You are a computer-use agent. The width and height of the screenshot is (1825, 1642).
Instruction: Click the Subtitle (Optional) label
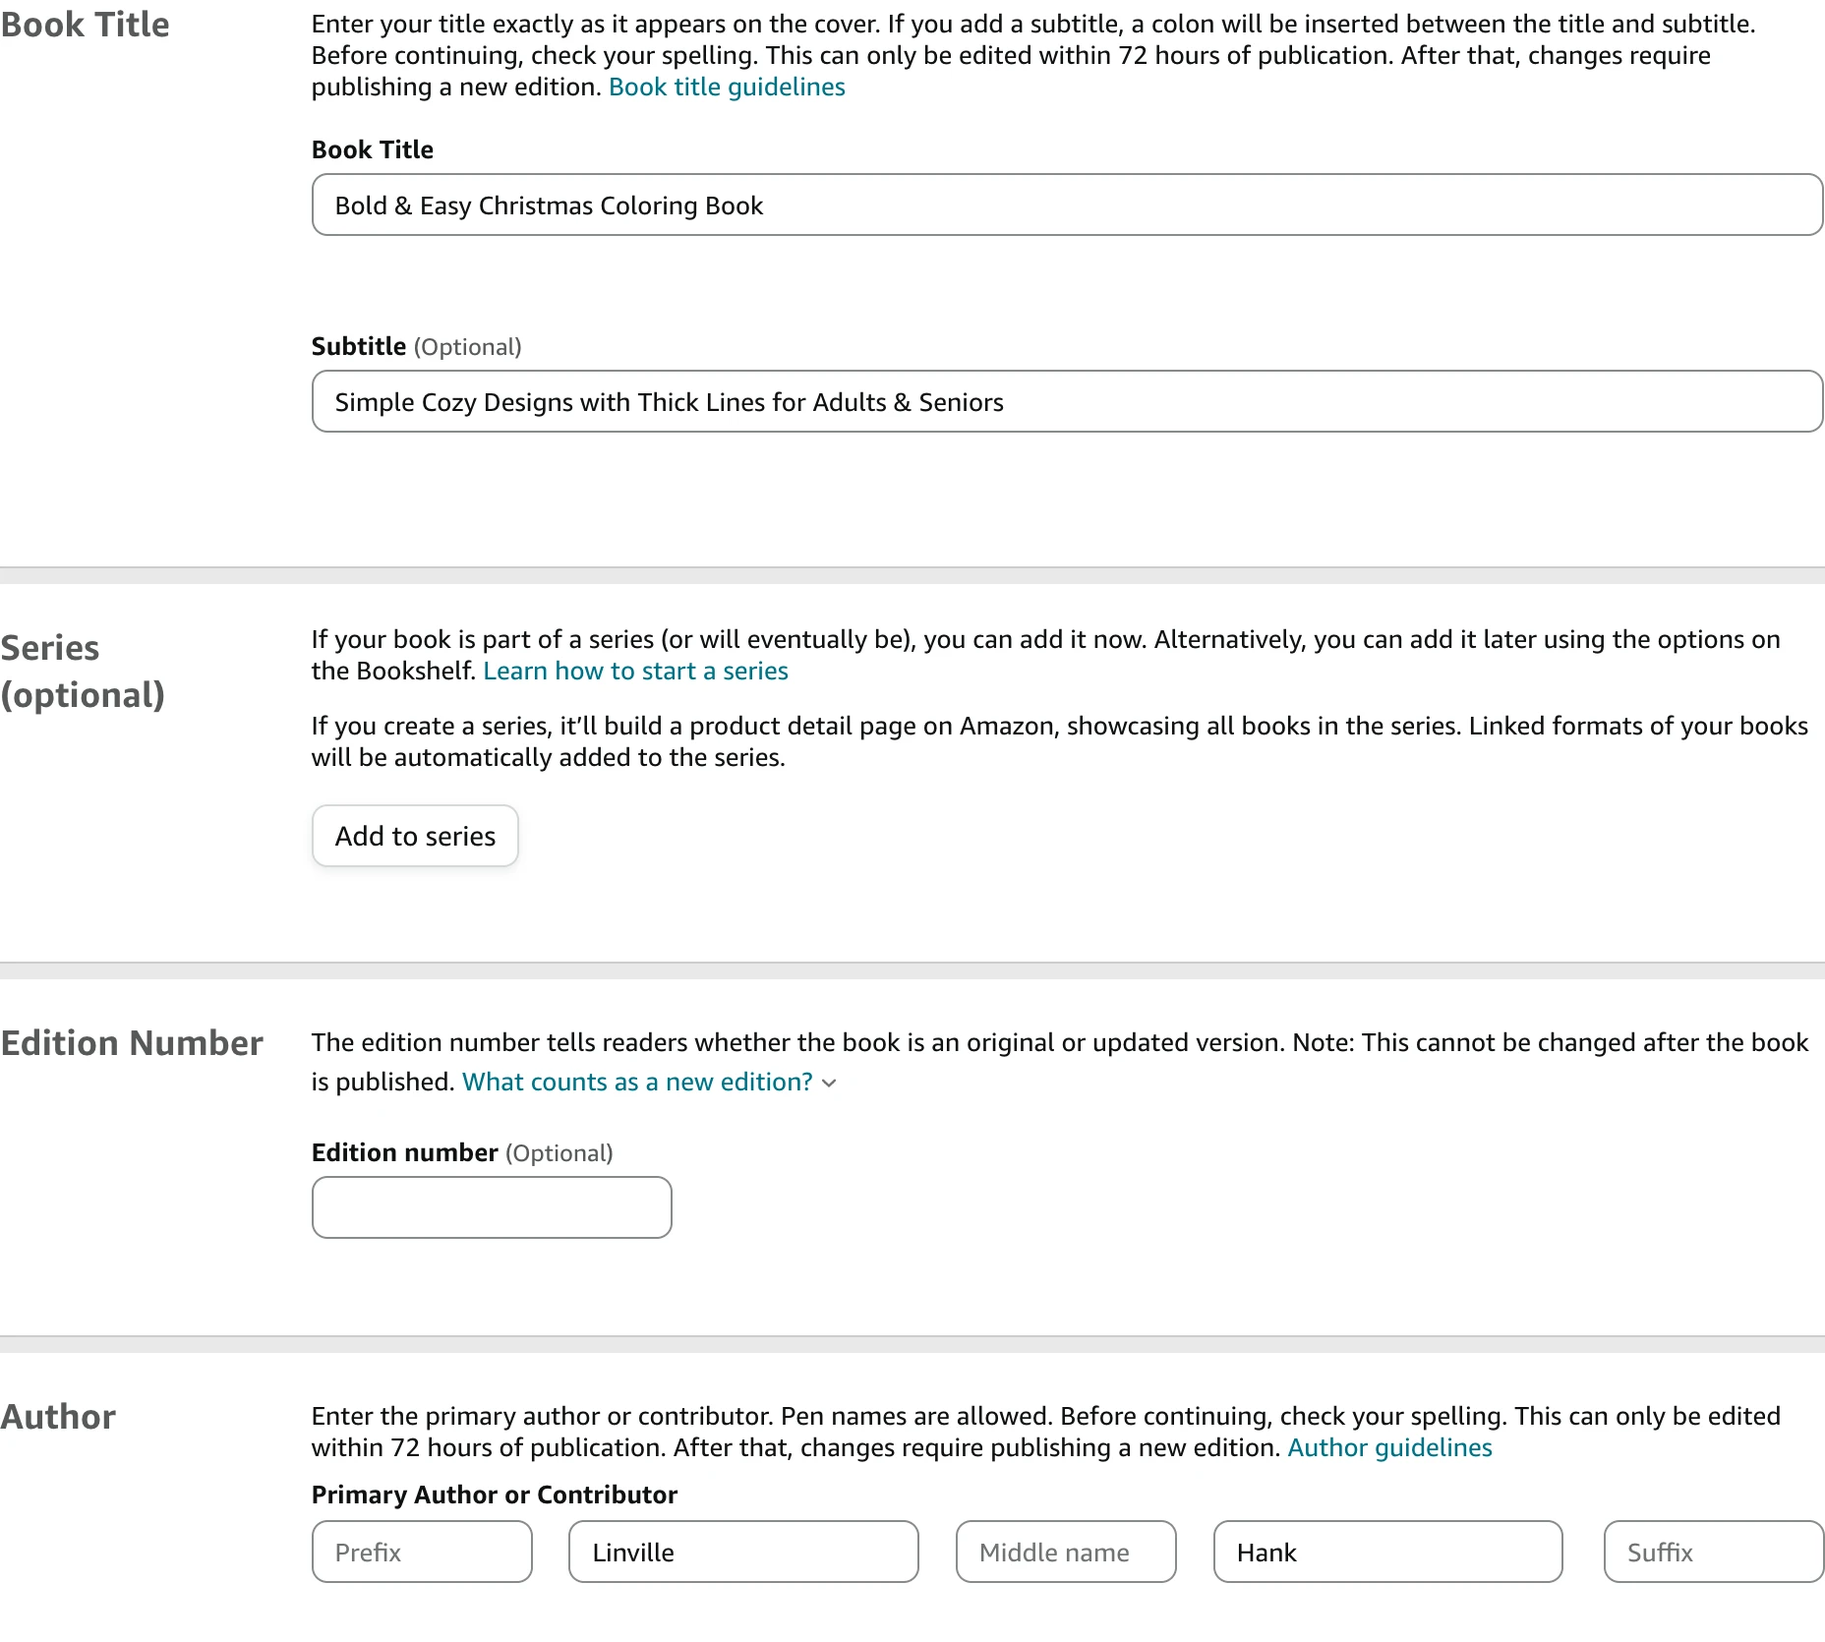416,346
